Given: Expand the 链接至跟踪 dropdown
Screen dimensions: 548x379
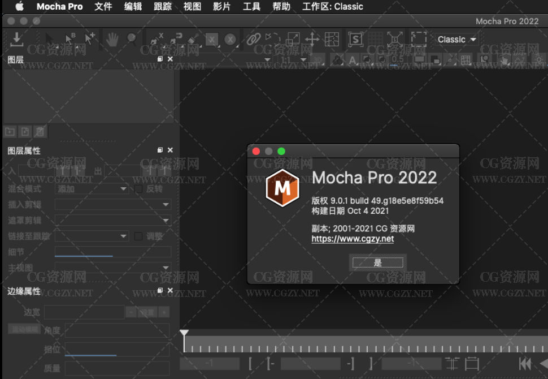Looking at the screenshot, I should 92,236.
